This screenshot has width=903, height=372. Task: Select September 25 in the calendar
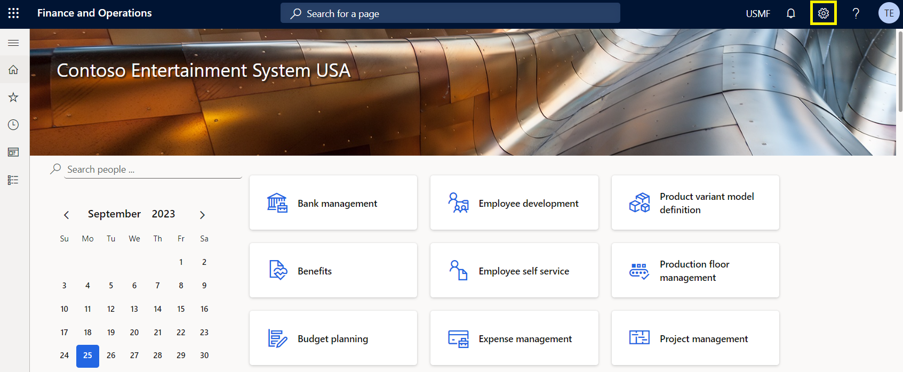click(x=87, y=355)
